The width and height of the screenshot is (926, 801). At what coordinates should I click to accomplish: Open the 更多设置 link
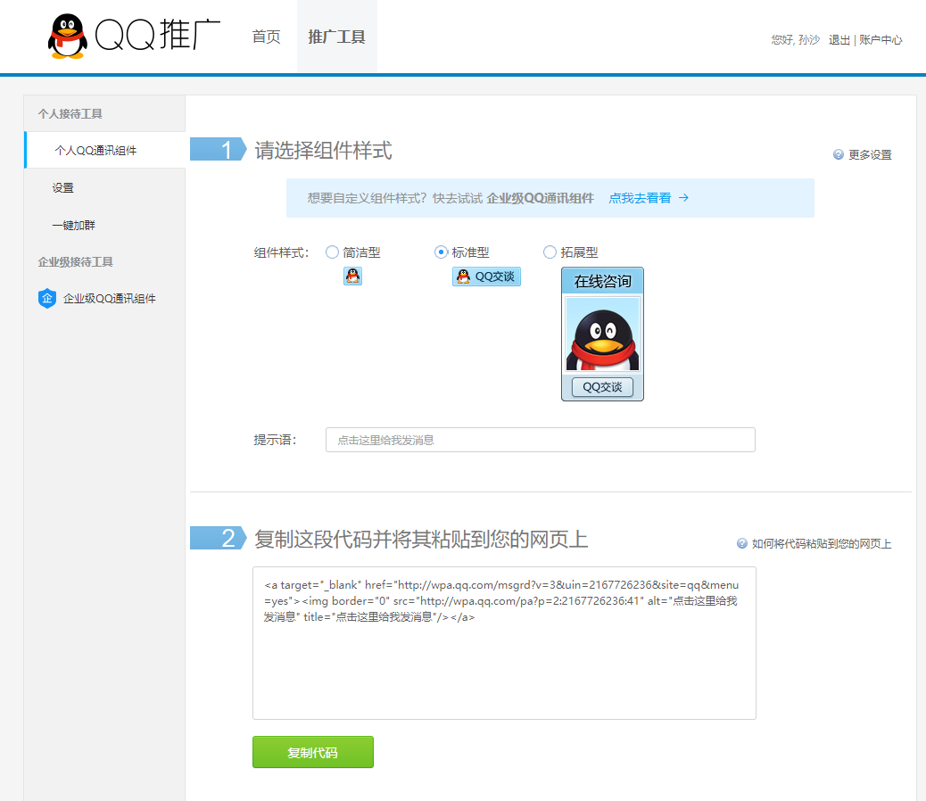click(870, 154)
